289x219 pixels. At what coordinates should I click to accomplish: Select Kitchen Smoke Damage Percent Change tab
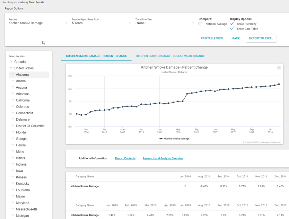click(x=96, y=56)
